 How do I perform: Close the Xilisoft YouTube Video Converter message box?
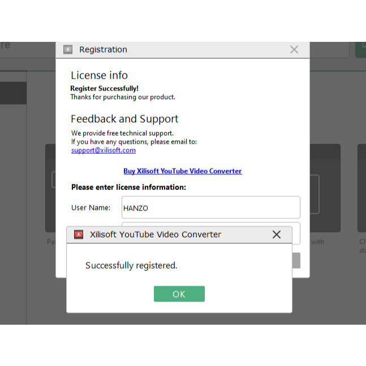point(276,234)
